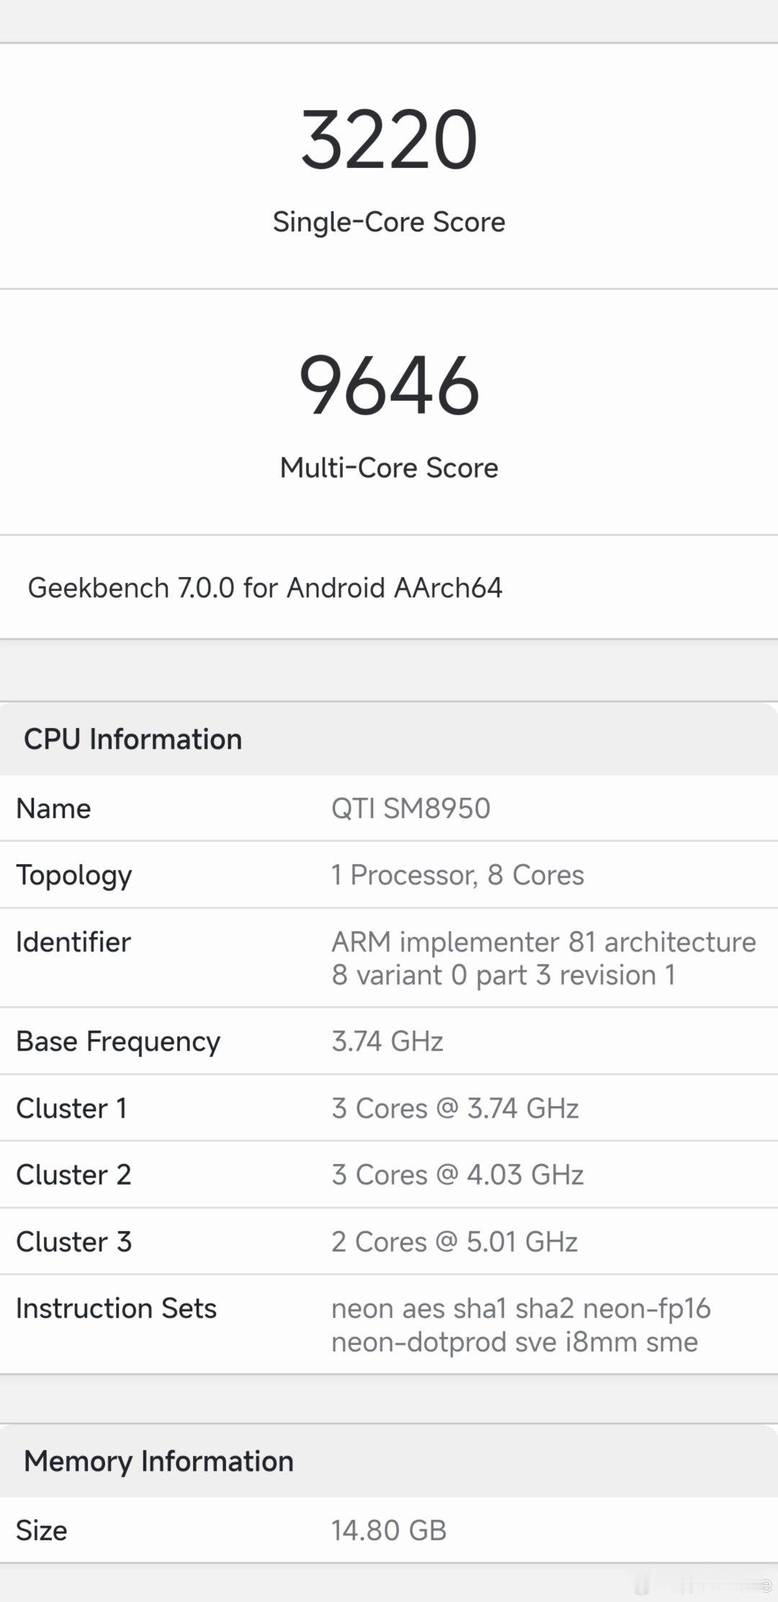Select the Cluster 3 row label
The width and height of the screenshot is (778, 1602).
[74, 1242]
